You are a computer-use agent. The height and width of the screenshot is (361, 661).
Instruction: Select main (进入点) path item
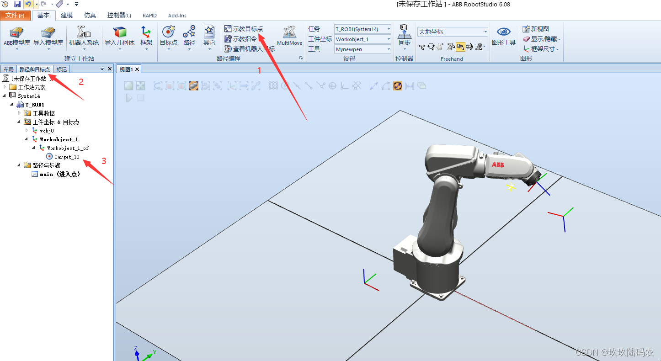(56, 174)
